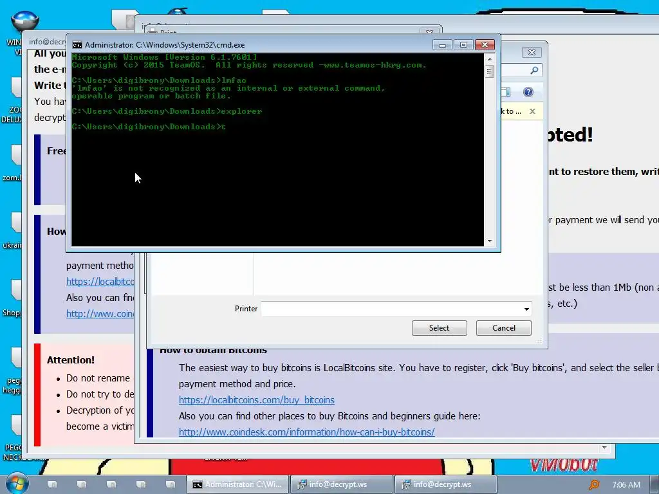
Task: Focus the cmd console at the Downloads prompt
Action: coord(149,127)
